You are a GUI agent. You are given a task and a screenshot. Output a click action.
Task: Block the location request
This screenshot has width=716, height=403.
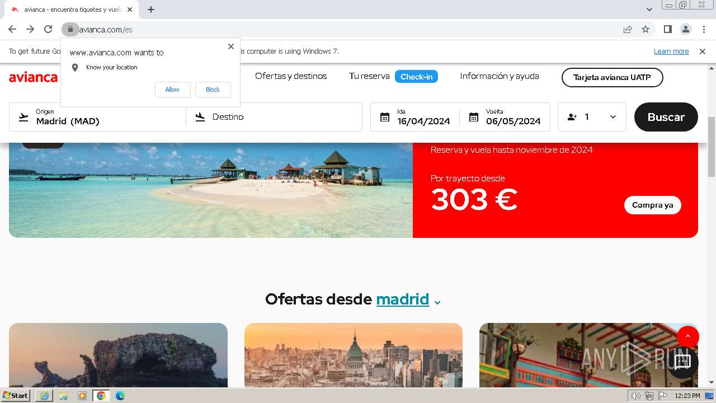(213, 90)
